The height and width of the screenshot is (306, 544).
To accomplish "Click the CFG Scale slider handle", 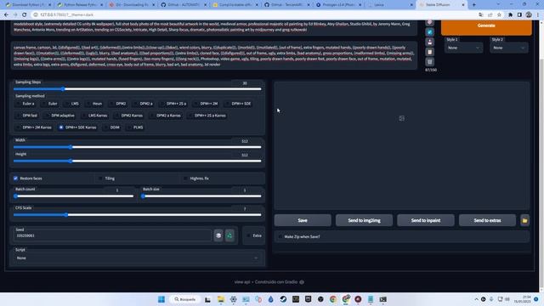I will [66, 215].
